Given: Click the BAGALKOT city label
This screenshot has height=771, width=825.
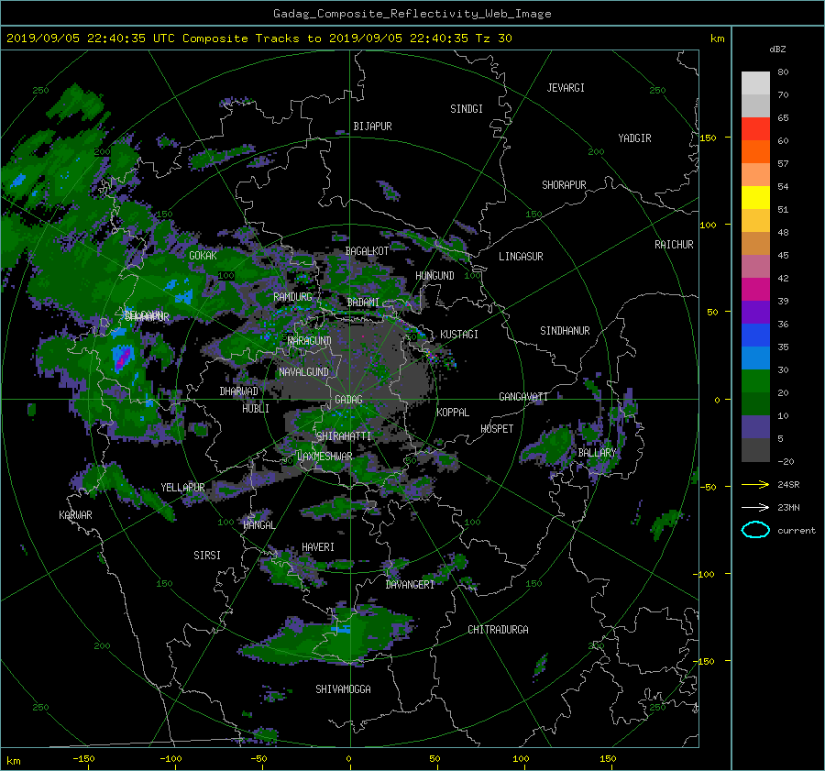Looking at the screenshot, I should [x=367, y=251].
